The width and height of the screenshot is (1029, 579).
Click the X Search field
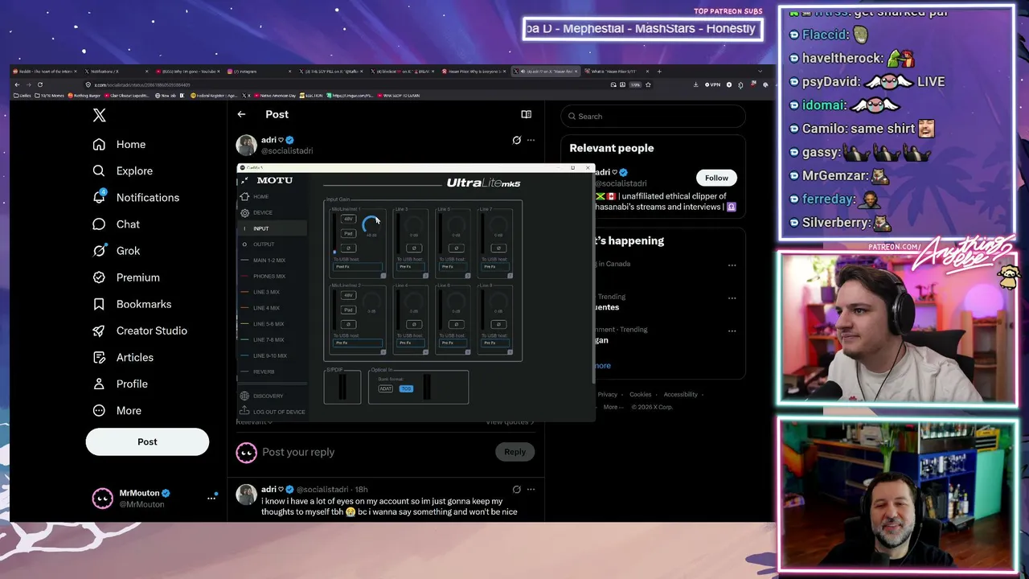click(x=653, y=116)
